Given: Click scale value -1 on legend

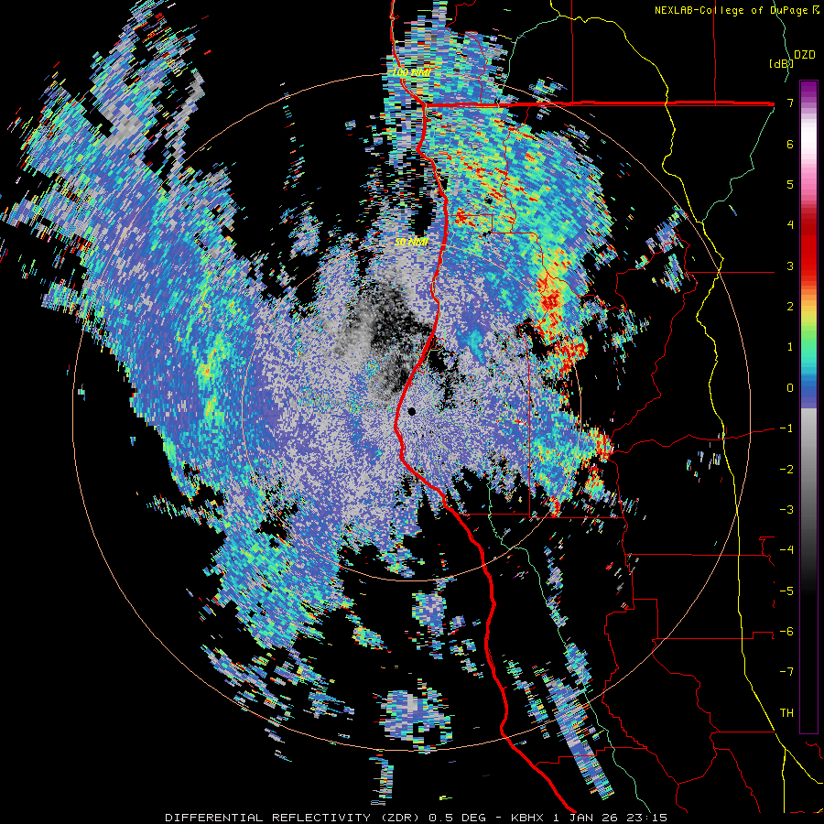Looking at the screenshot, I should [x=786, y=428].
